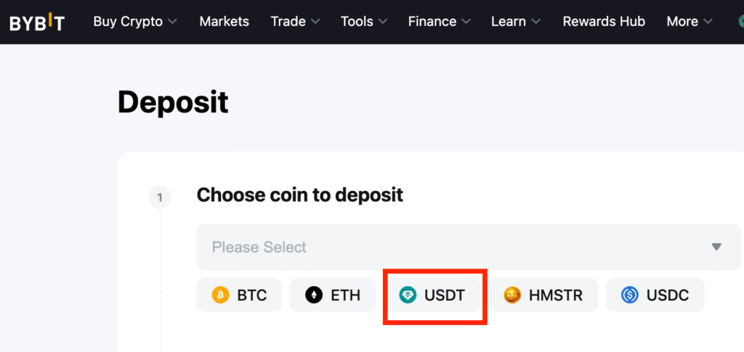The height and width of the screenshot is (352, 744).
Task: Click the Hamster HMSTR coin icon
Action: [x=511, y=295]
